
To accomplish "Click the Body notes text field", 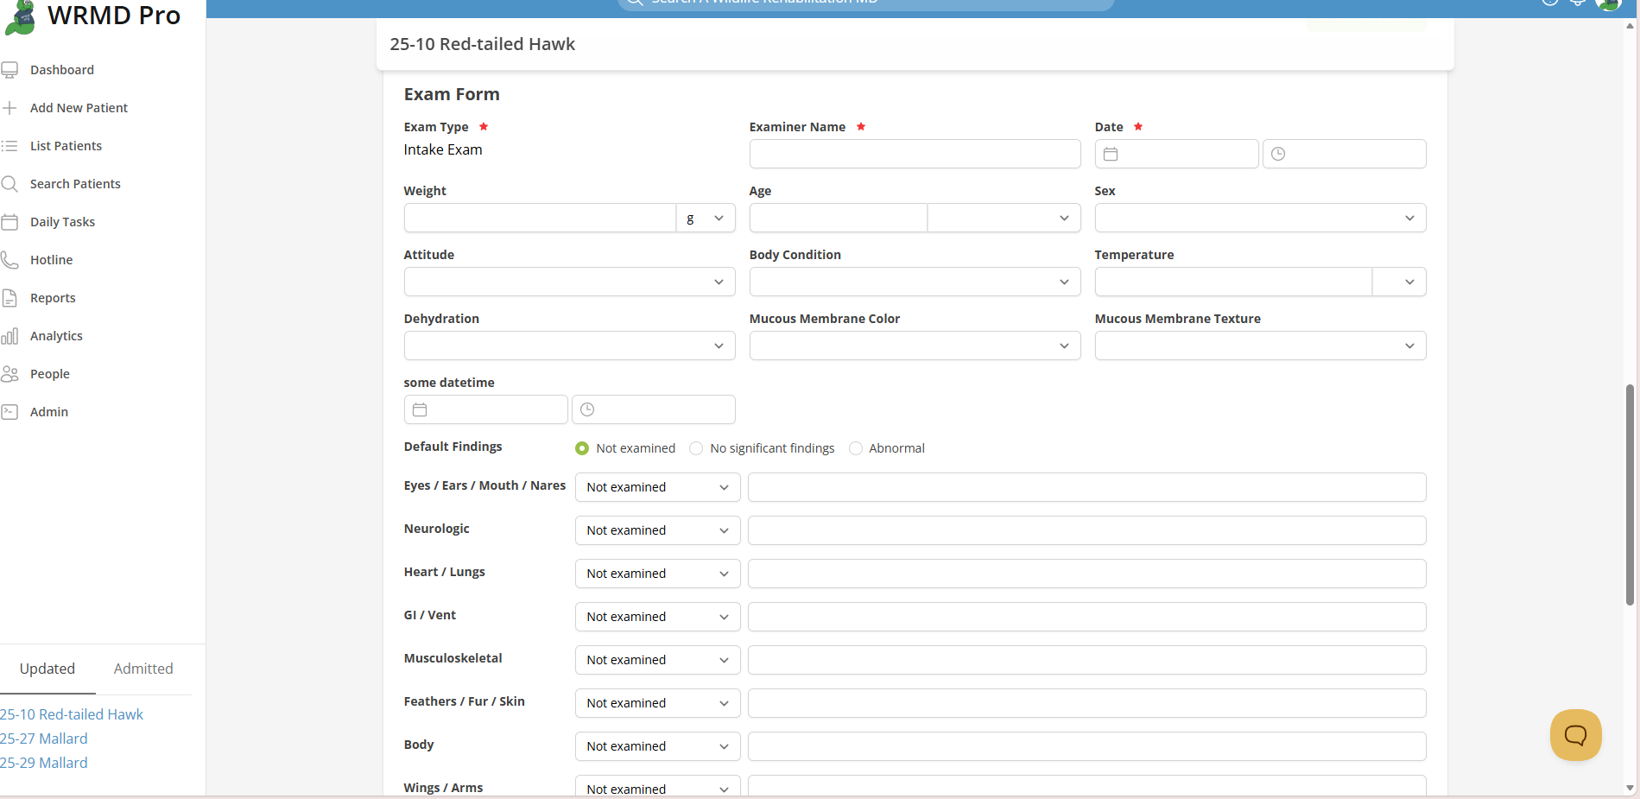I will tap(1086, 746).
